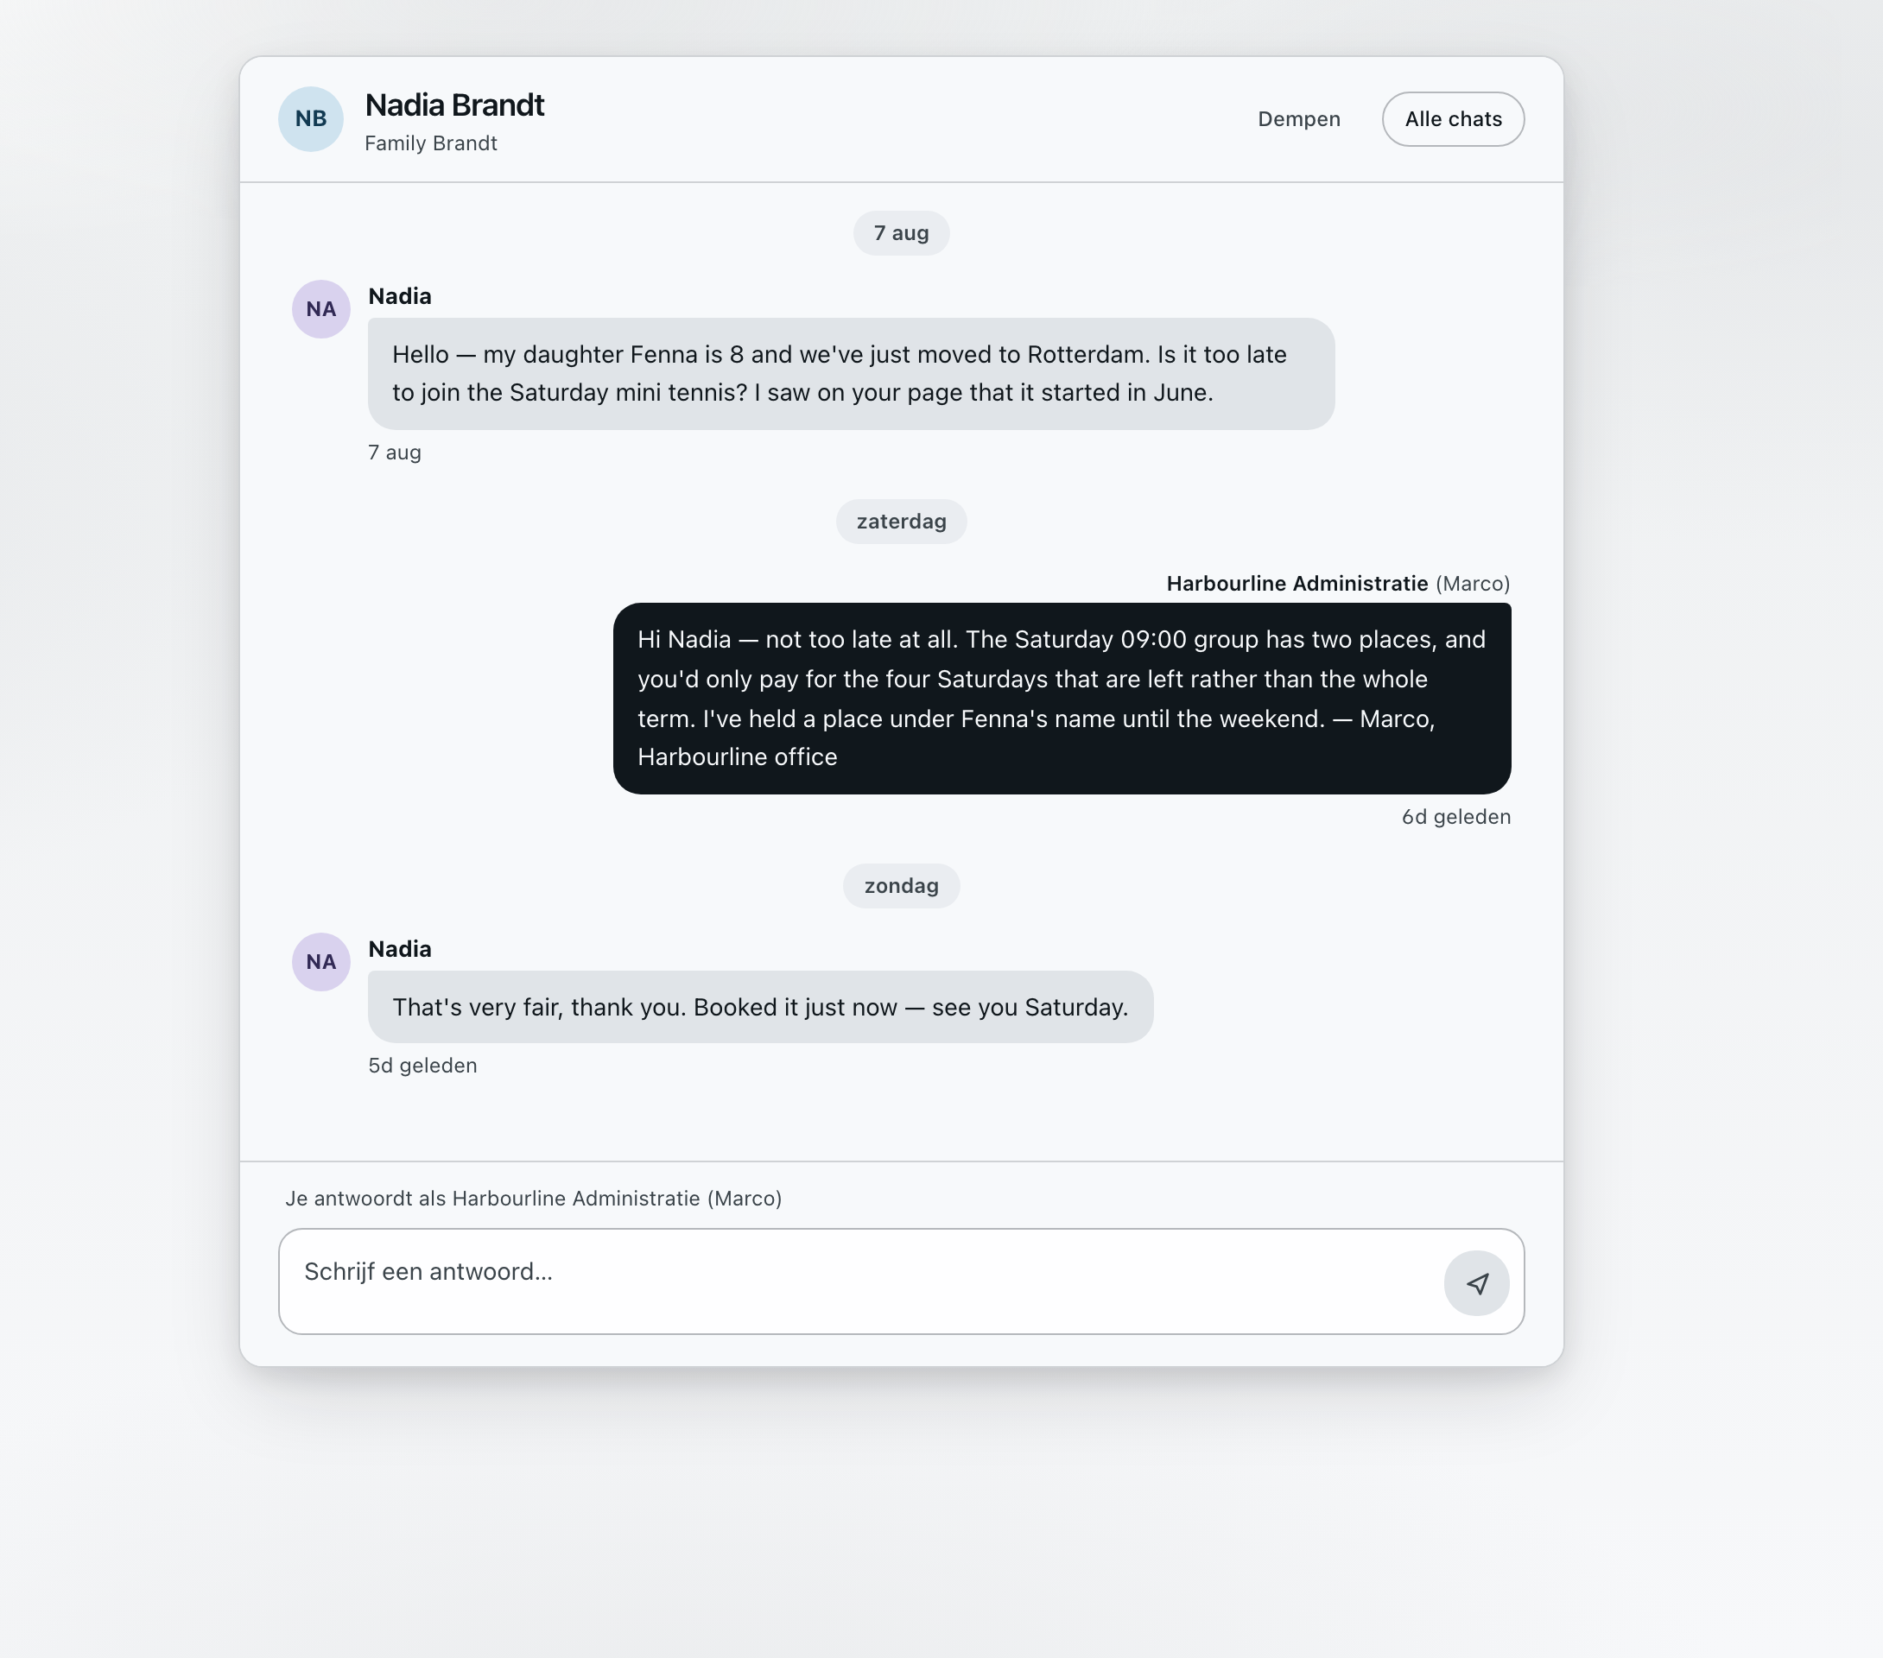Screen dimensions: 1883x1658
Task: Click the 'Nadia' sender name above the last message
Action: pyautogui.click(x=400, y=949)
